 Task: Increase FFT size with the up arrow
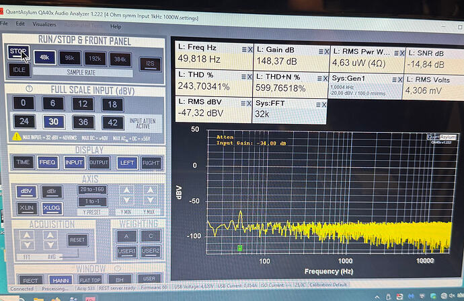point(27,235)
